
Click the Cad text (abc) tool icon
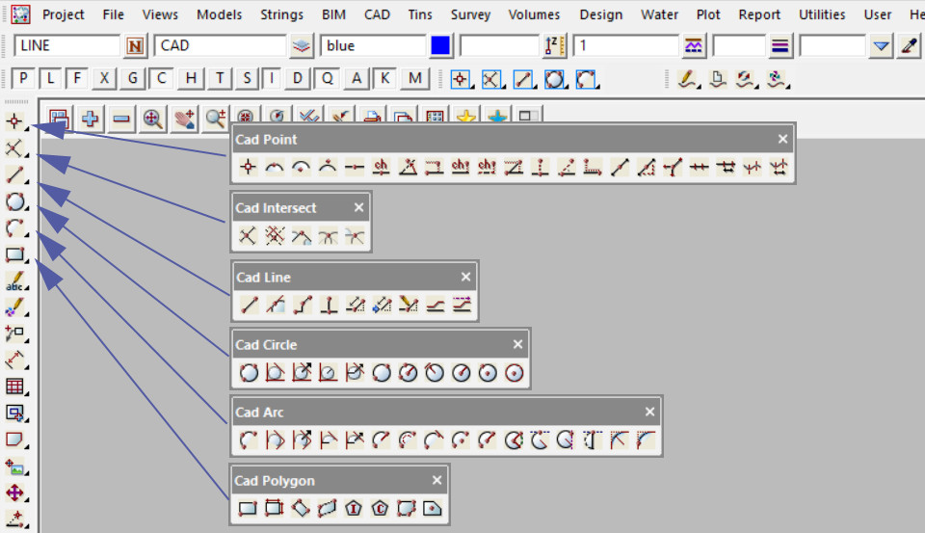[14, 281]
